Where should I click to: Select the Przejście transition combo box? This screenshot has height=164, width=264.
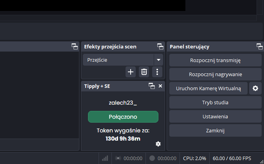(123, 60)
